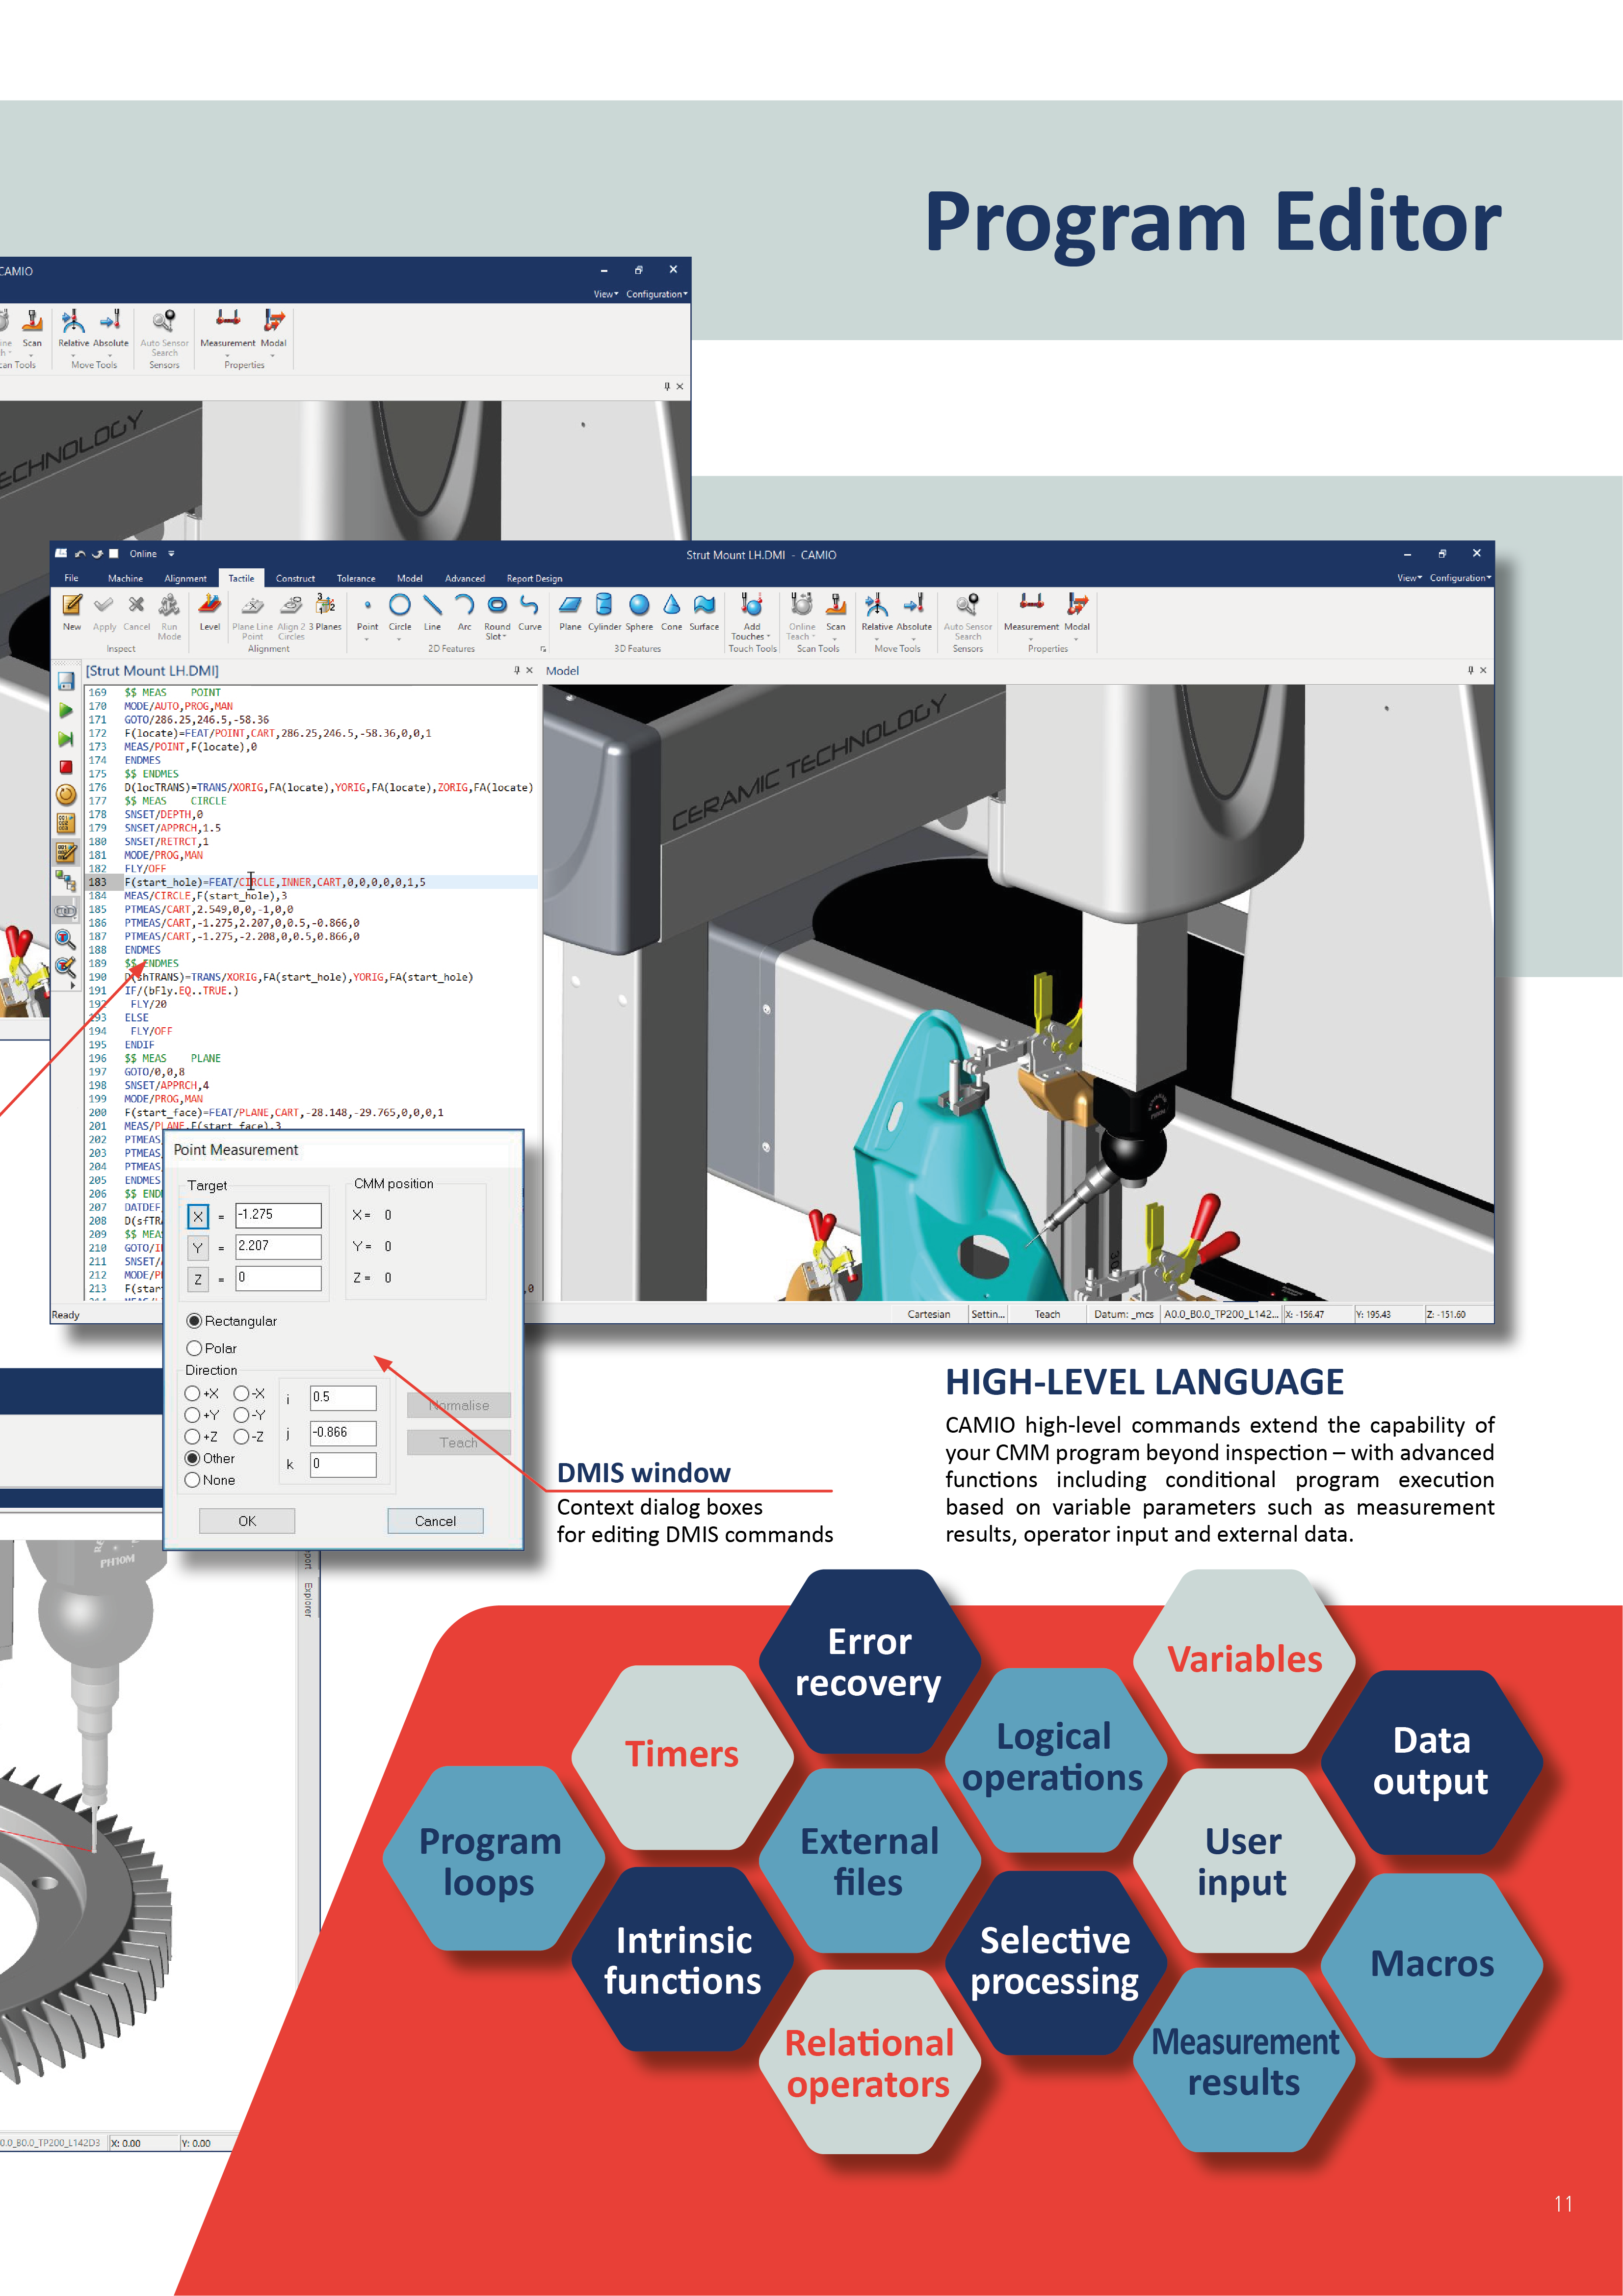Open the Report Design tab

[x=534, y=578]
